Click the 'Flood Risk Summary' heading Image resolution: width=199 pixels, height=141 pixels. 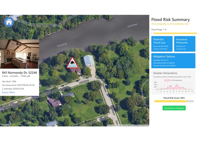pyautogui.click(x=171, y=20)
